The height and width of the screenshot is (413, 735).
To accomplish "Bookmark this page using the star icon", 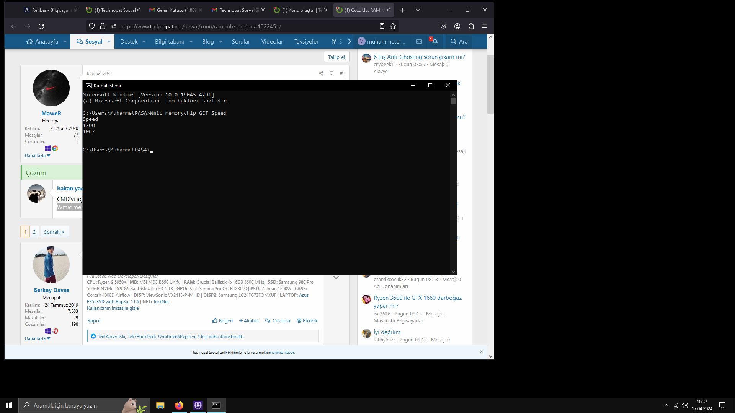I will click(393, 26).
